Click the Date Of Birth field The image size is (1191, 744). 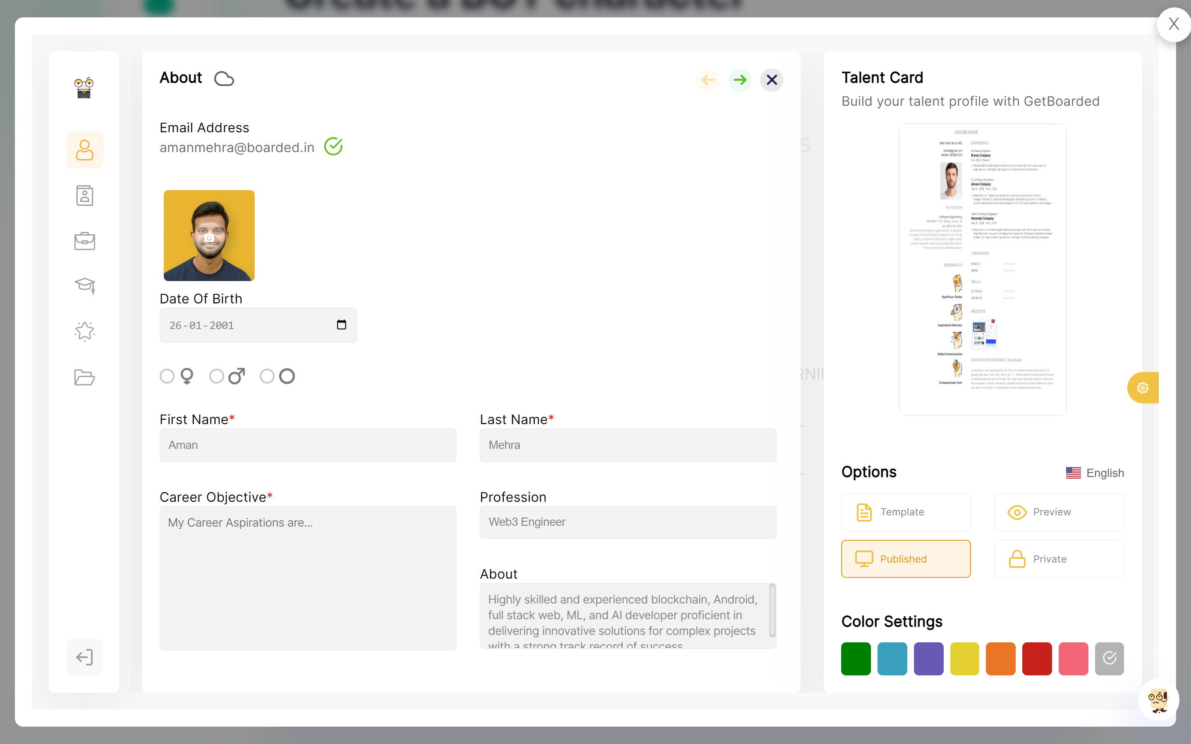(x=258, y=325)
